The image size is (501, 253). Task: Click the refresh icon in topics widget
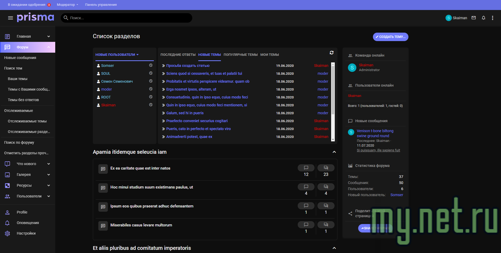[332, 53]
